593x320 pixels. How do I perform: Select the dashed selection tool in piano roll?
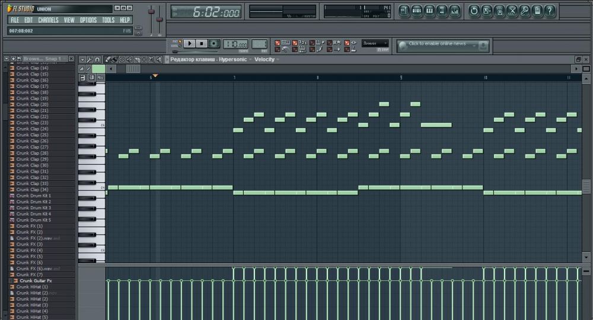(144, 59)
